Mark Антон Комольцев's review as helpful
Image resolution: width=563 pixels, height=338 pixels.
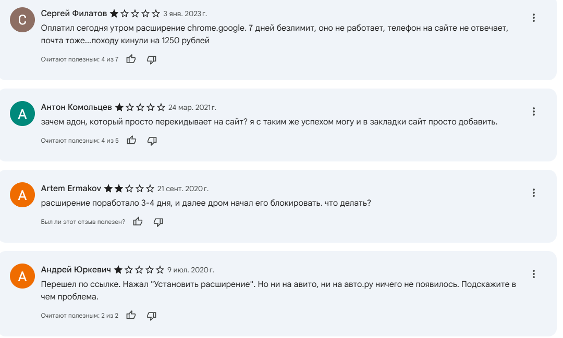[132, 141]
